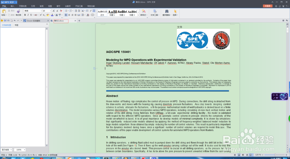Viewport: 290px width, 159px height.
Task: Increase font size with the A+ icon
Action: [x=54, y=11]
